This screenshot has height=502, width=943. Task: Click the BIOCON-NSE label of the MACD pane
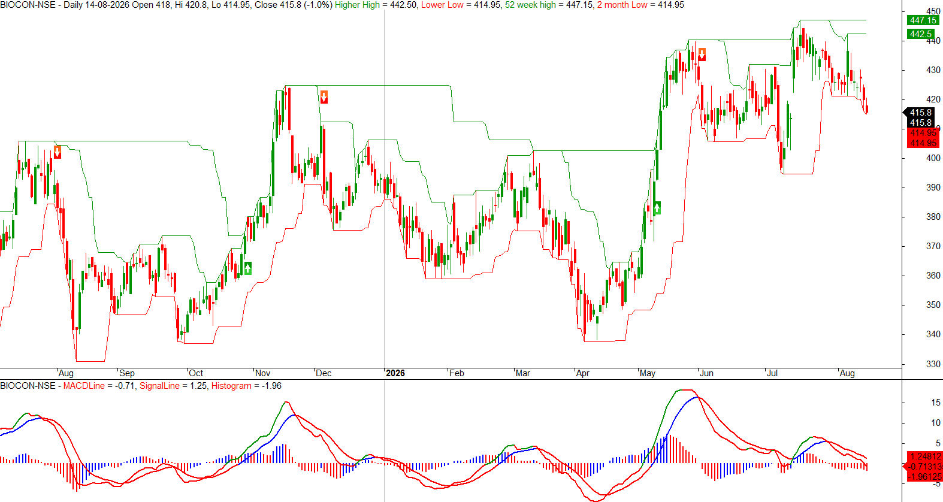tap(28, 386)
